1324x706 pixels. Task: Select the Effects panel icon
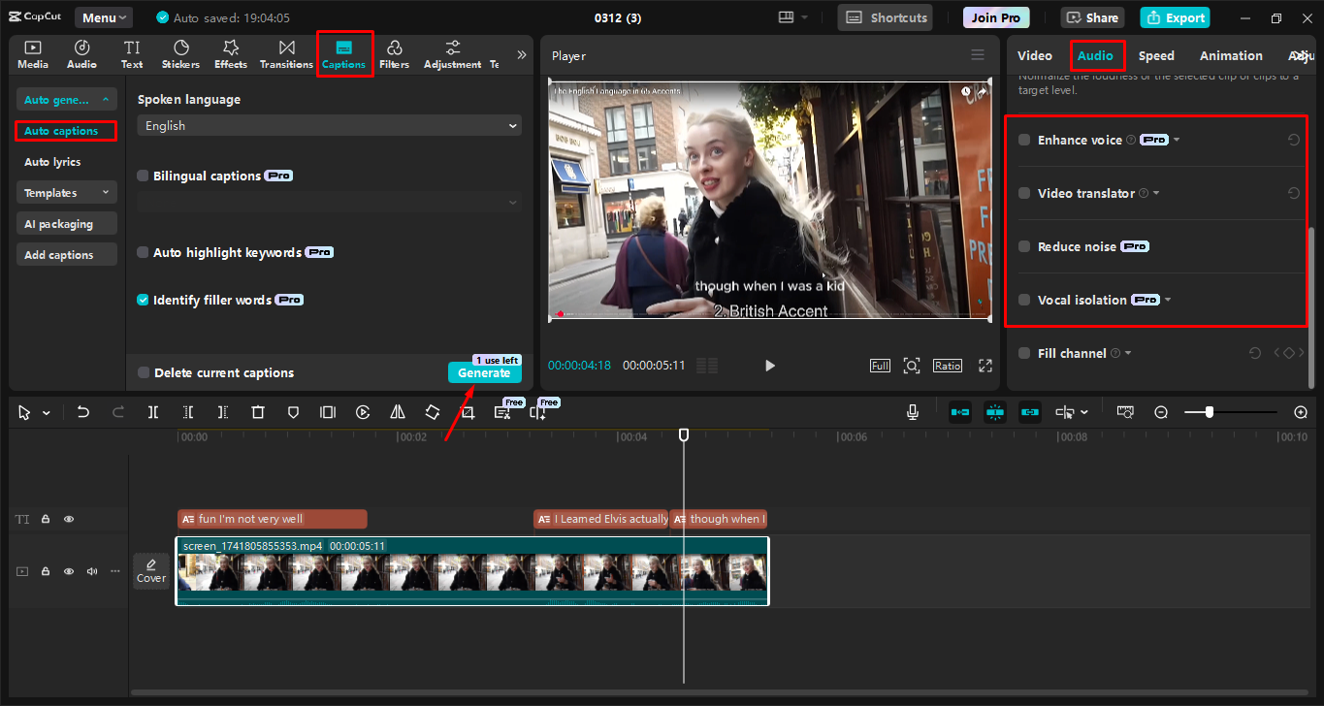click(x=230, y=53)
